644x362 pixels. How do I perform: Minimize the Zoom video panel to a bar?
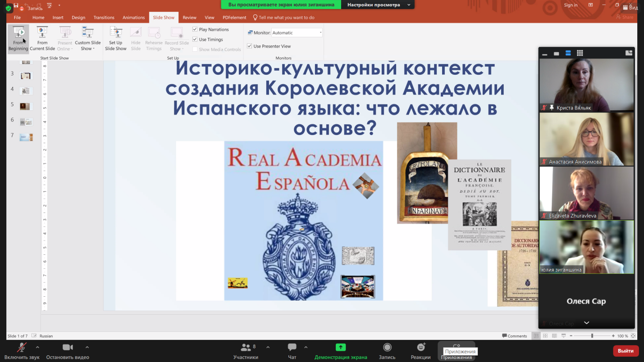(545, 54)
